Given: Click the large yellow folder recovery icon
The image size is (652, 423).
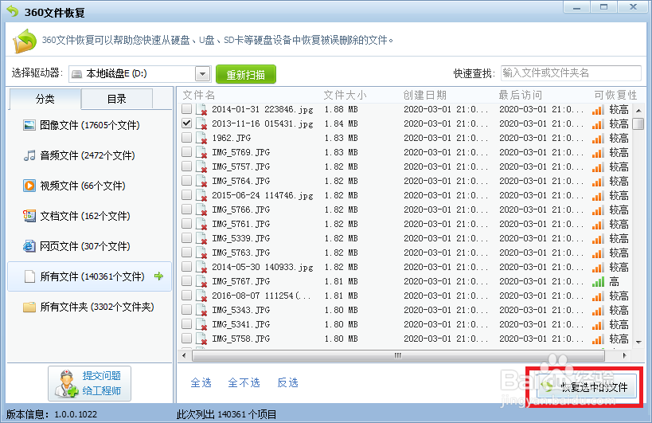Looking at the screenshot, I should click(x=25, y=41).
